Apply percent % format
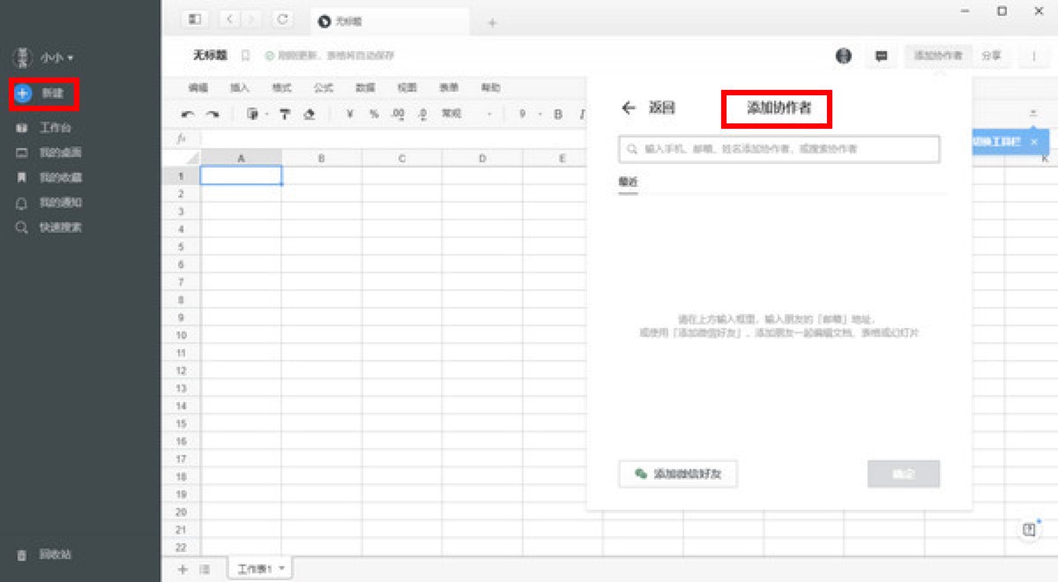 (x=374, y=114)
